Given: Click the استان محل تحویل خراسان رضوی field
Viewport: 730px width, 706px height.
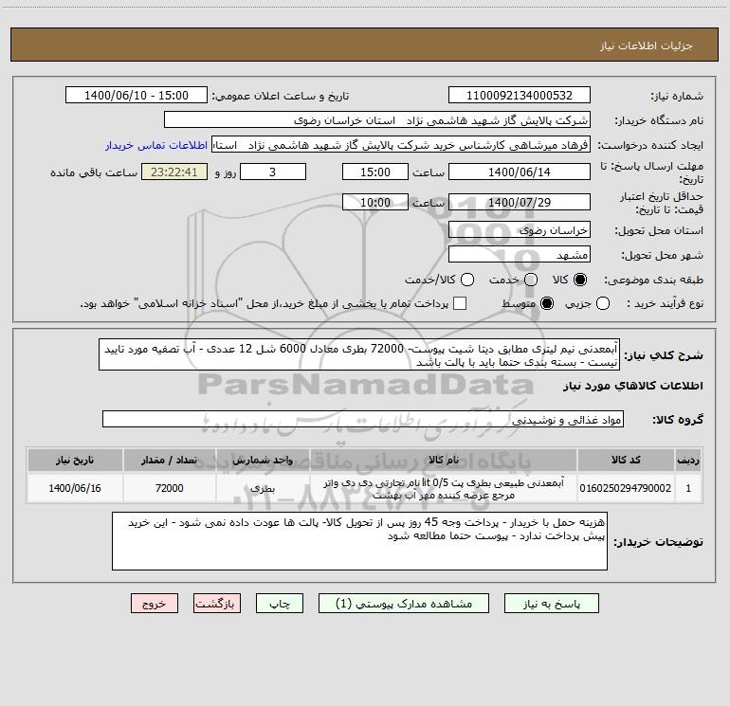Looking at the screenshot, I should (520, 230).
